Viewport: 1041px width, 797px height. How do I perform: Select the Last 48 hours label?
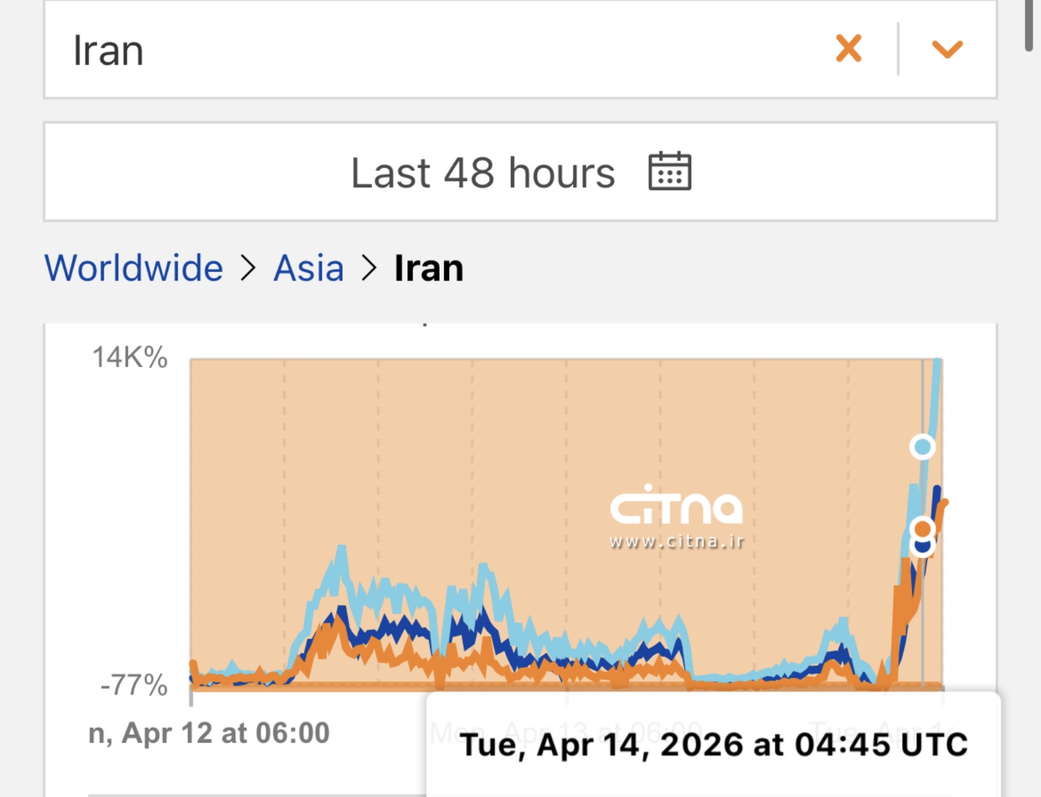coord(482,173)
